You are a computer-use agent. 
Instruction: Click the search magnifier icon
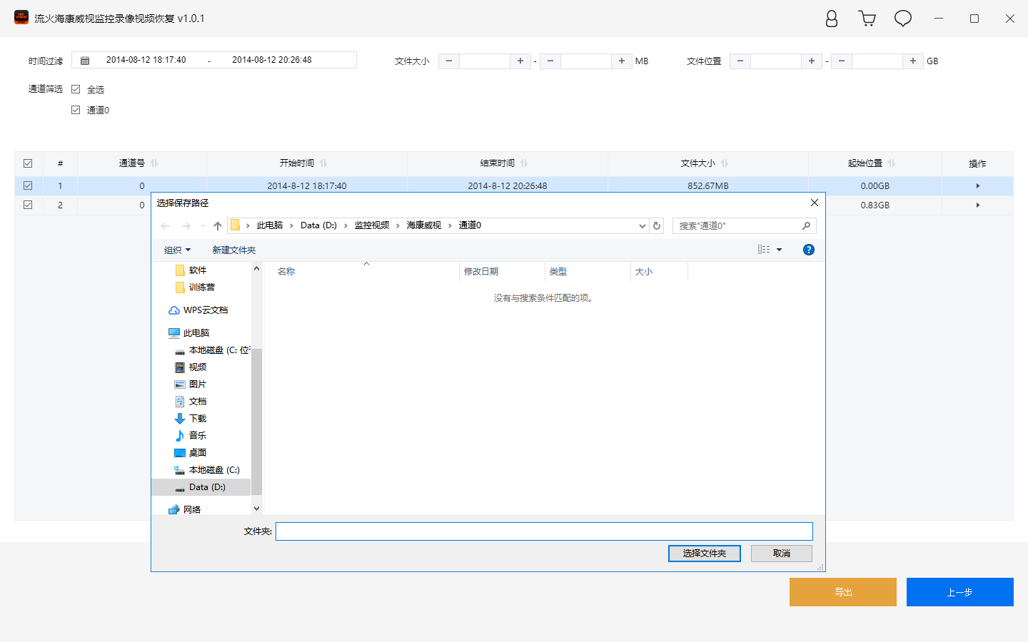806,225
